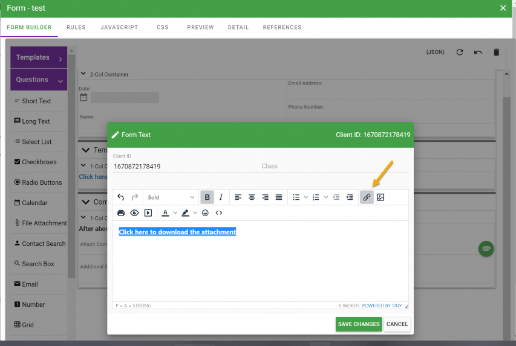Viewport: 516px width, 346px height.
Task: Click the Cancel button
Action: click(397, 324)
